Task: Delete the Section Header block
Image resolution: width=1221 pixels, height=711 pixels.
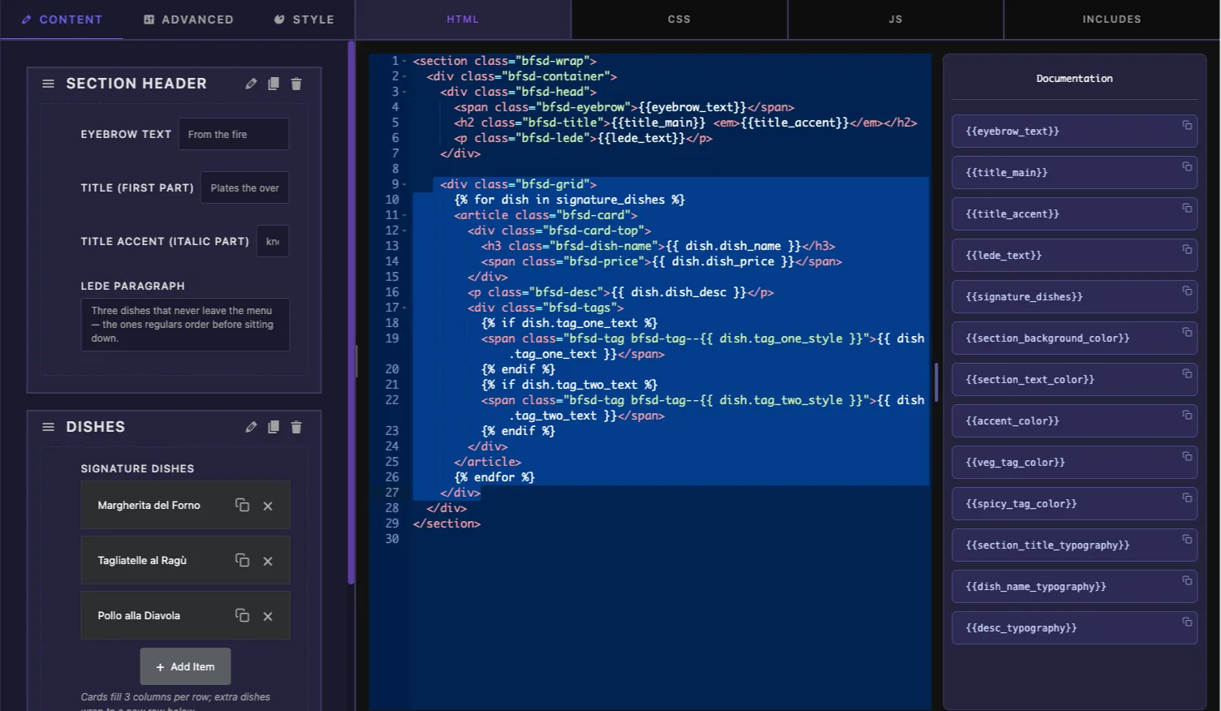Action: pos(296,84)
